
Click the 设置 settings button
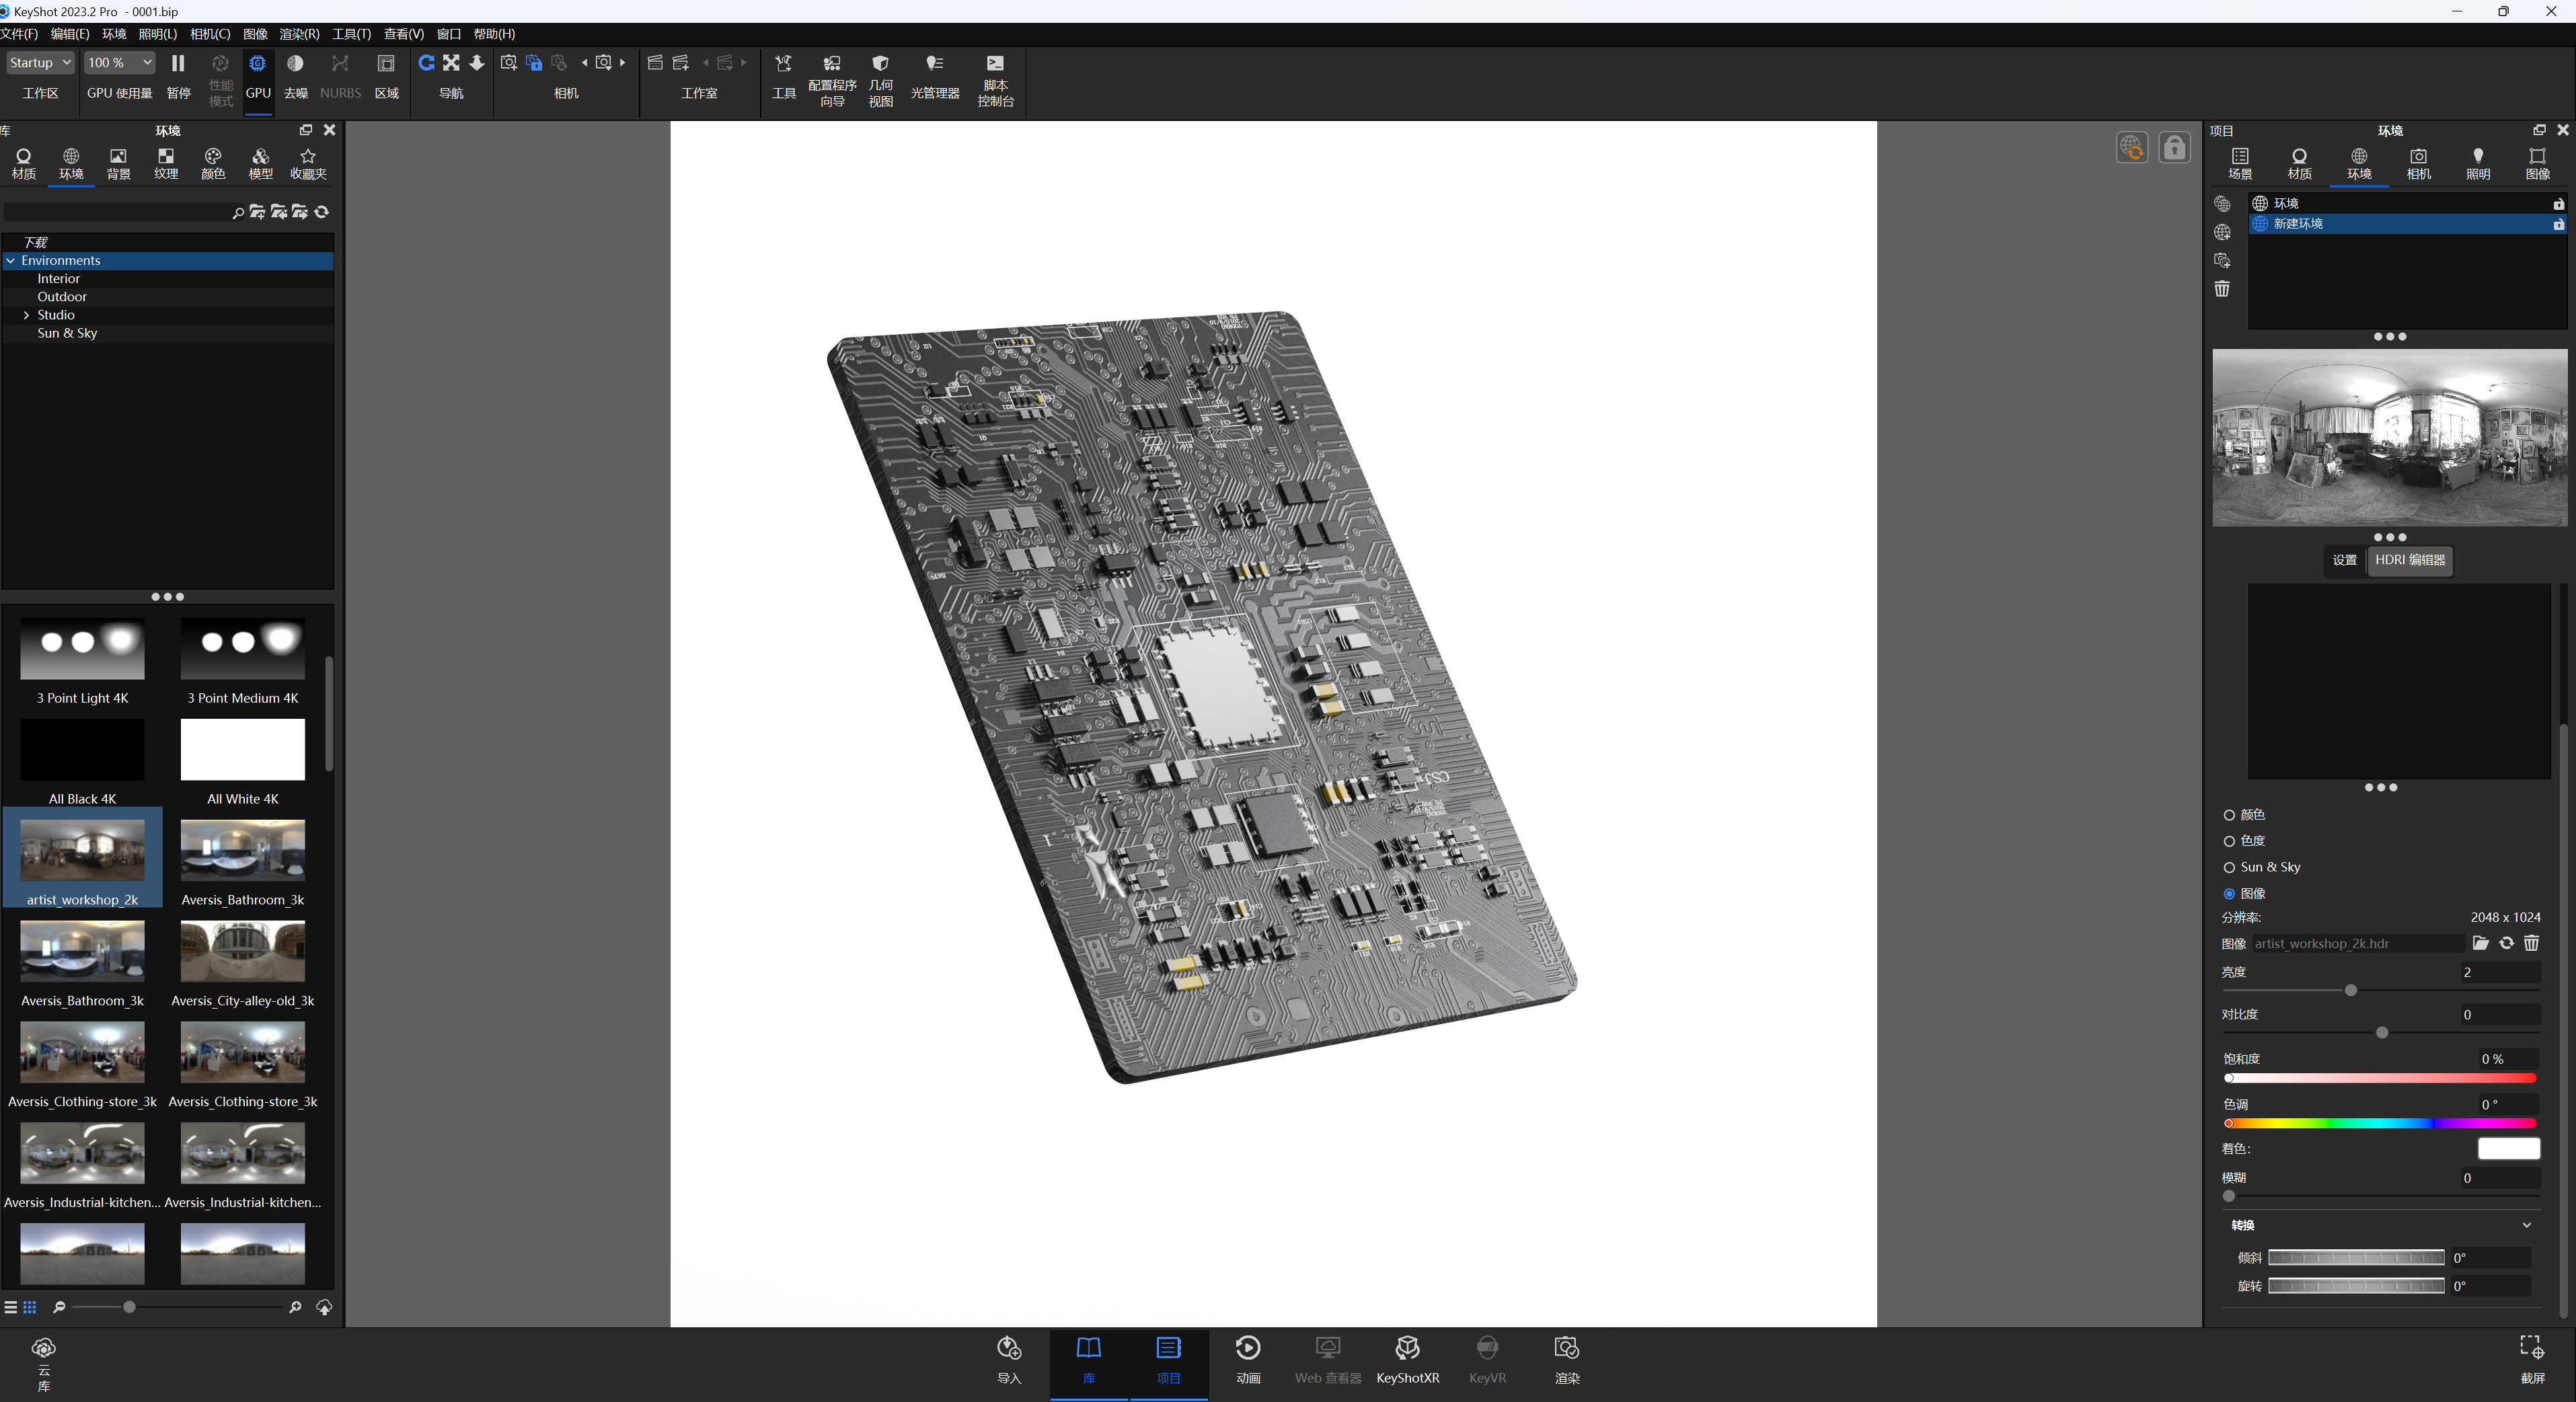pos(2344,561)
